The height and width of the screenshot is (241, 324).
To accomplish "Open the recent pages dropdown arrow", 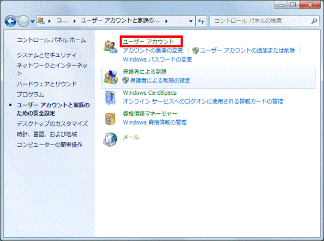I will (32, 21).
